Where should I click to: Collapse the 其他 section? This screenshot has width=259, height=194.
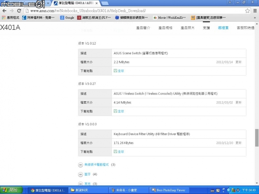point(81,184)
